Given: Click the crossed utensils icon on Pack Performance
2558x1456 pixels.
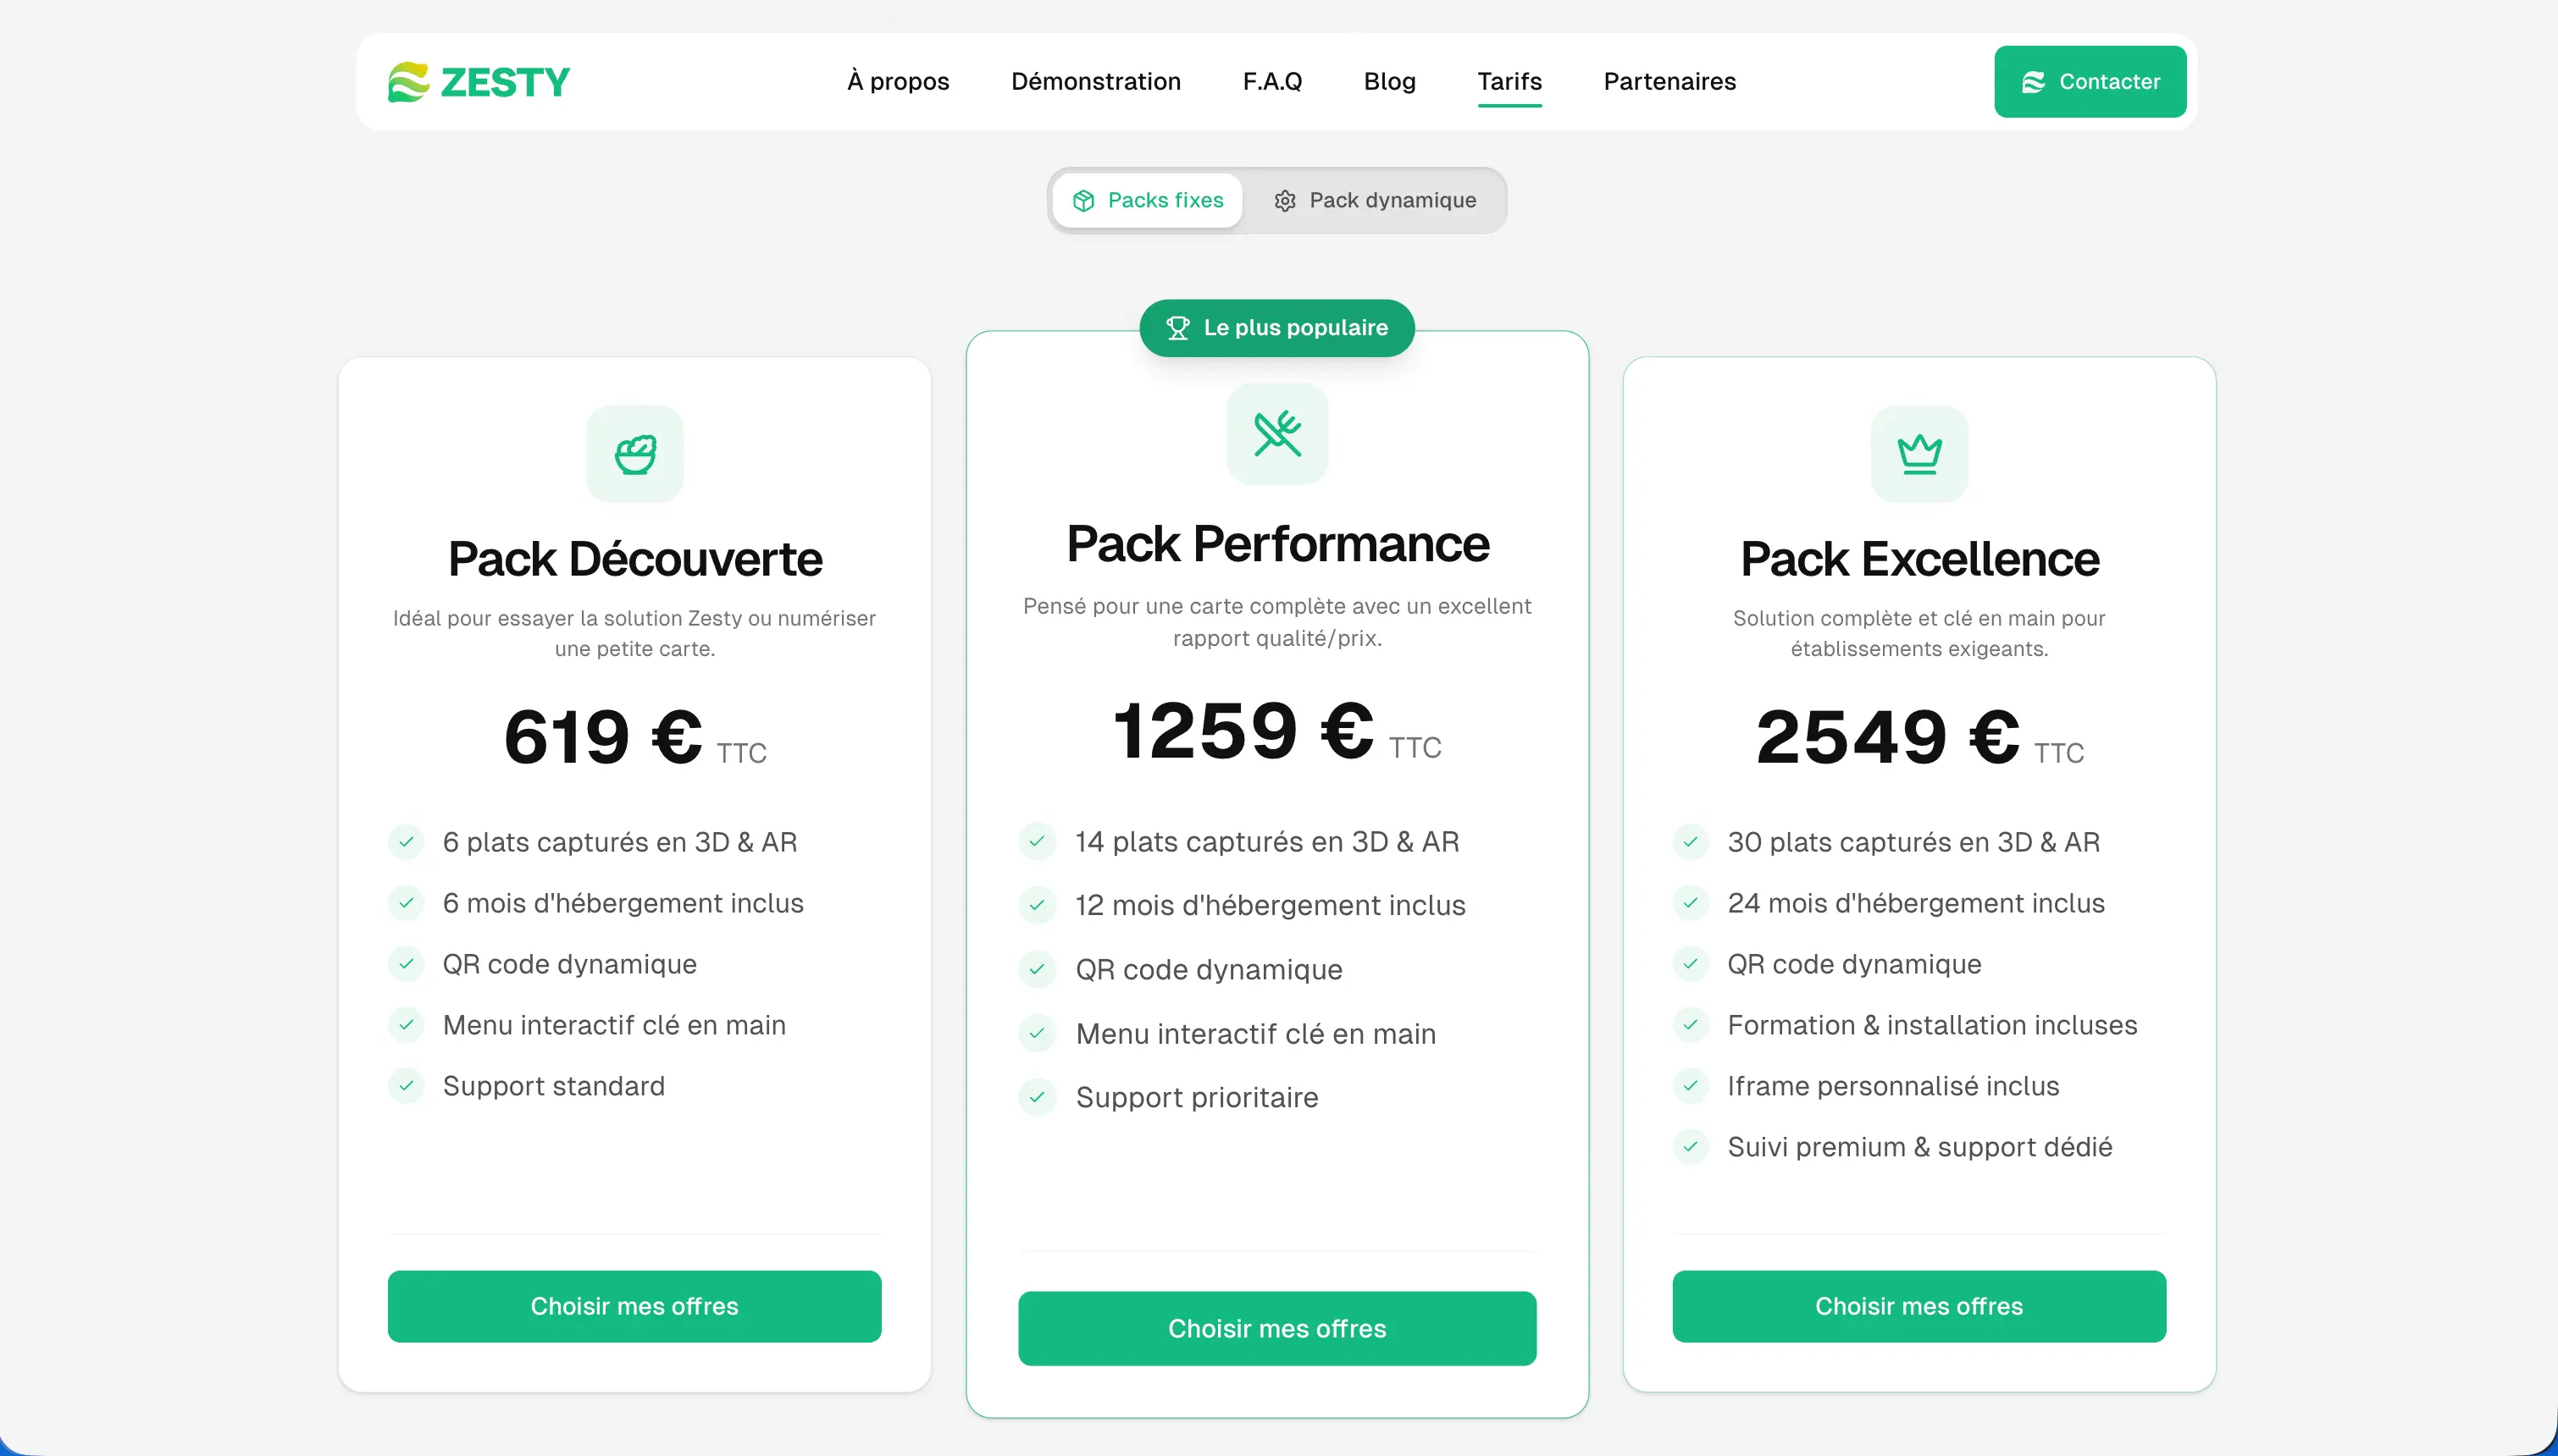Looking at the screenshot, I should tap(1277, 434).
